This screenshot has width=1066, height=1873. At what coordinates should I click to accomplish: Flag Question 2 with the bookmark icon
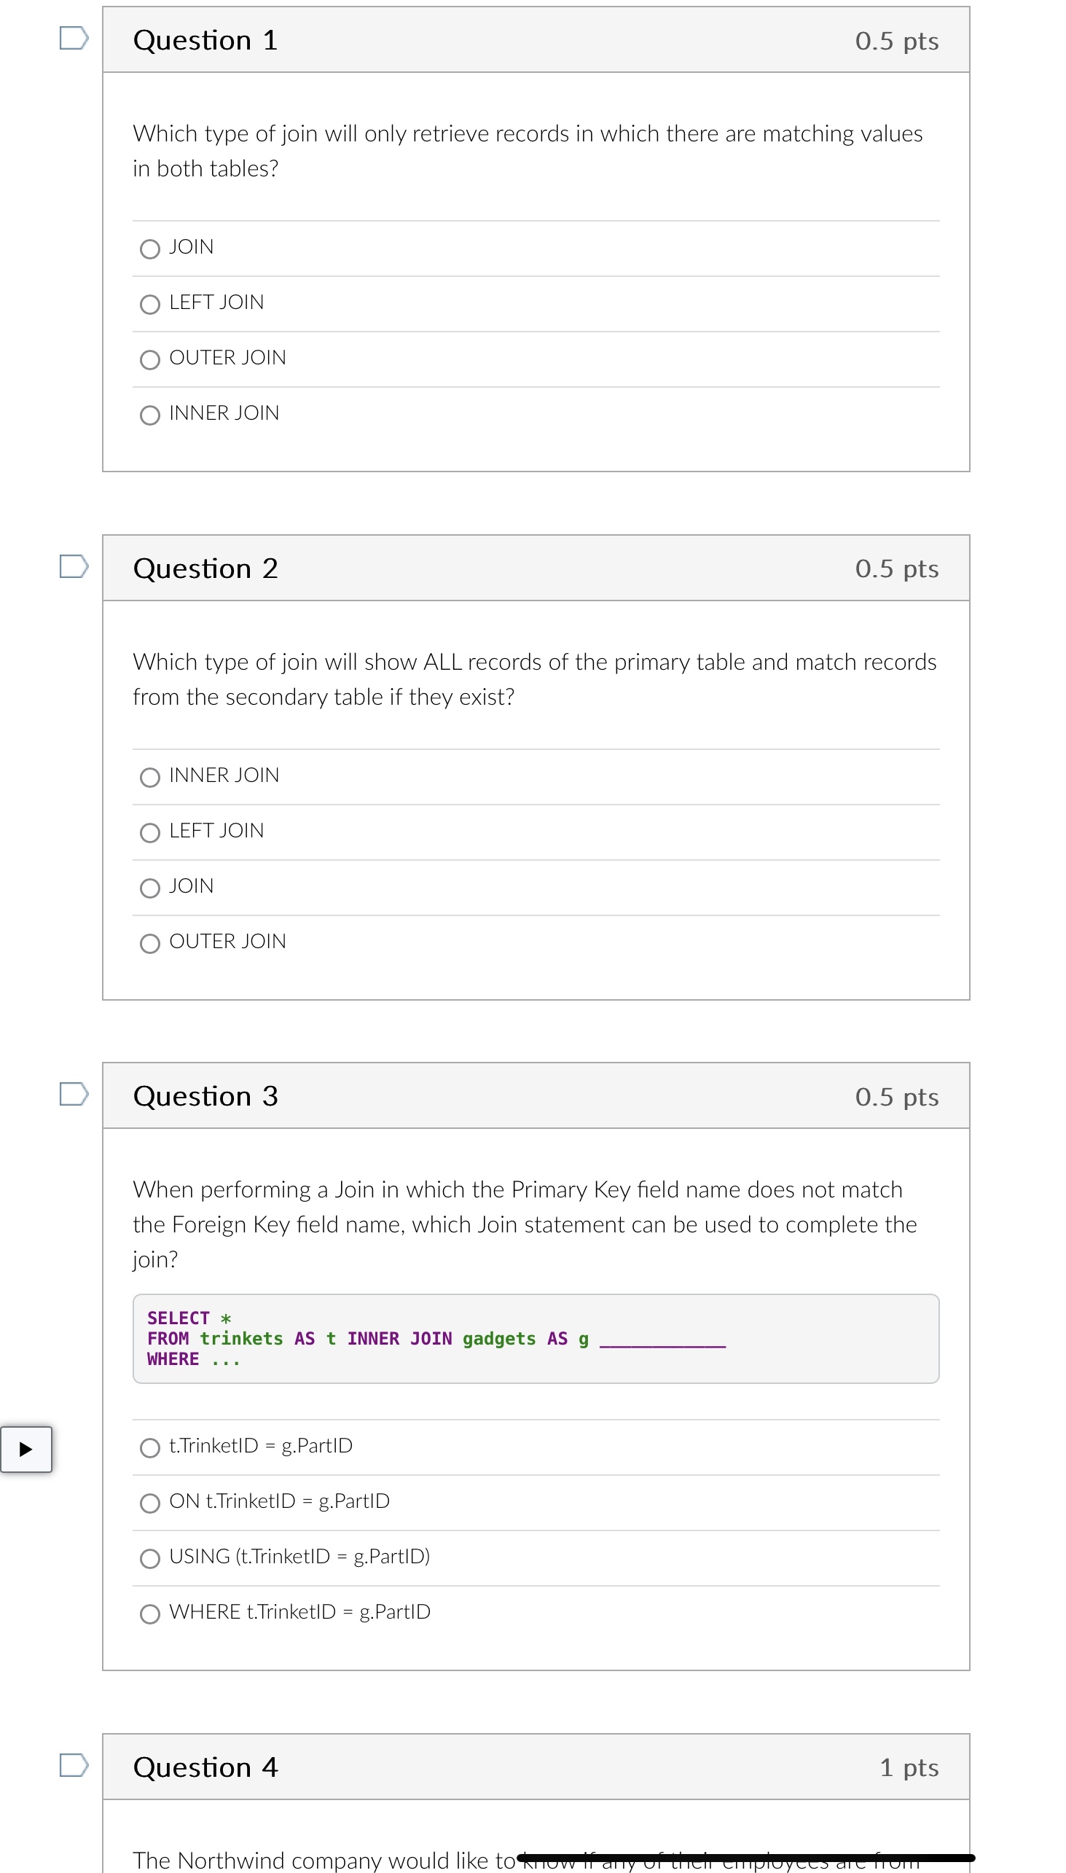click(74, 566)
